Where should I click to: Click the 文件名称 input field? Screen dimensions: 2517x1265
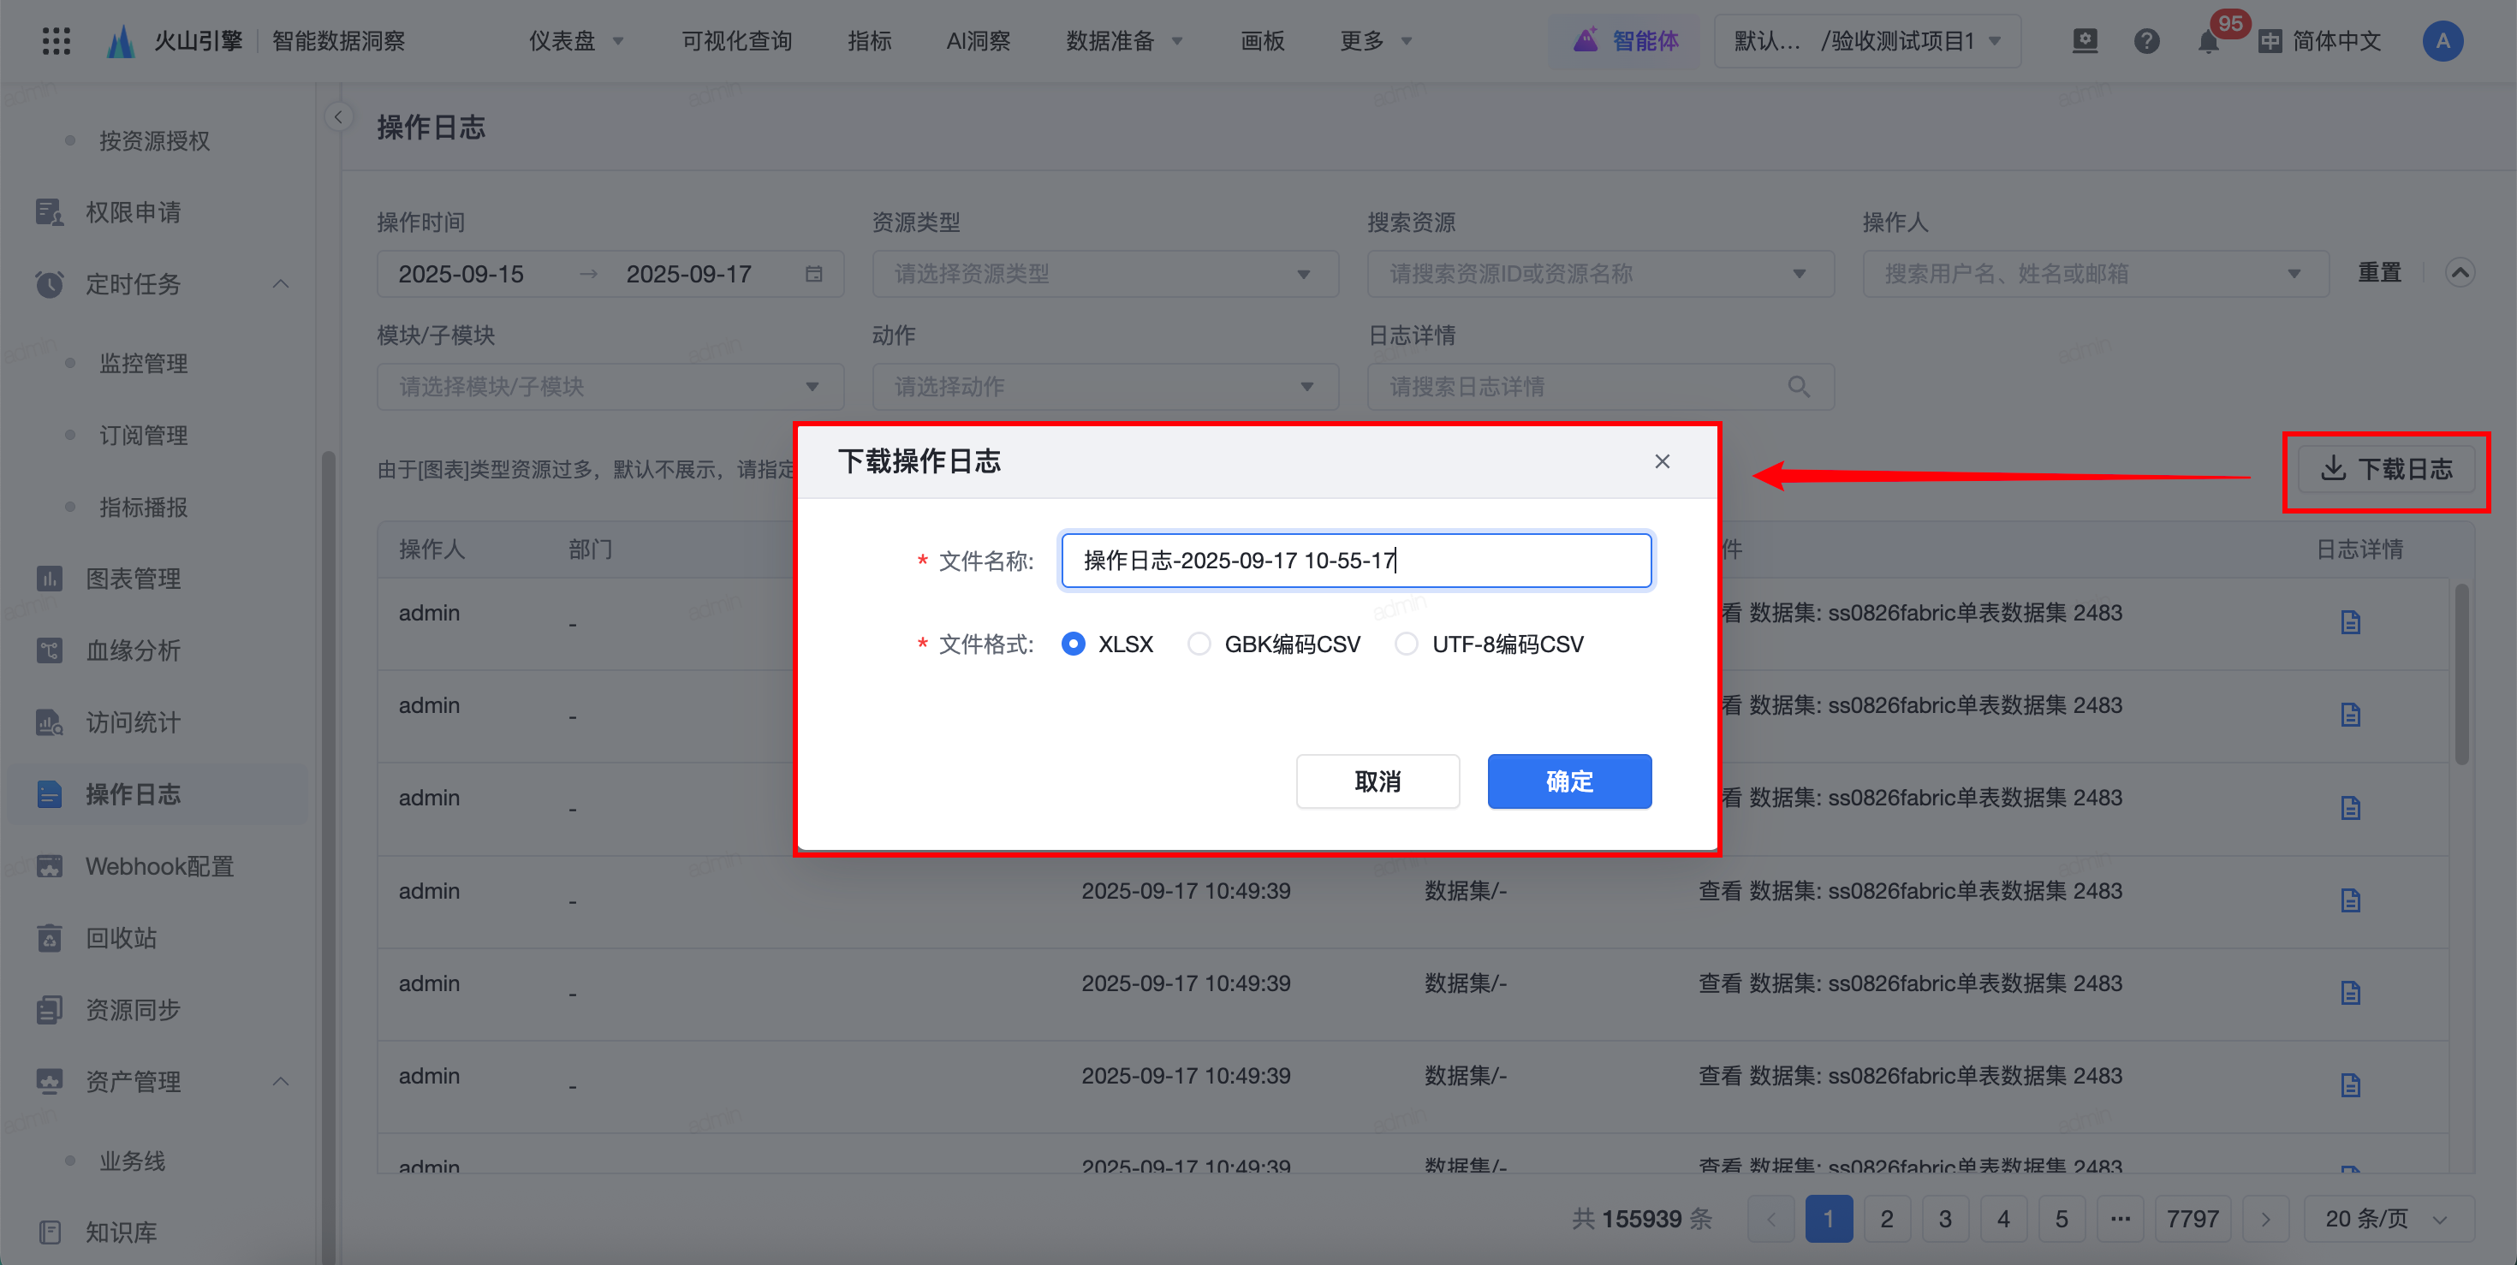(1355, 561)
